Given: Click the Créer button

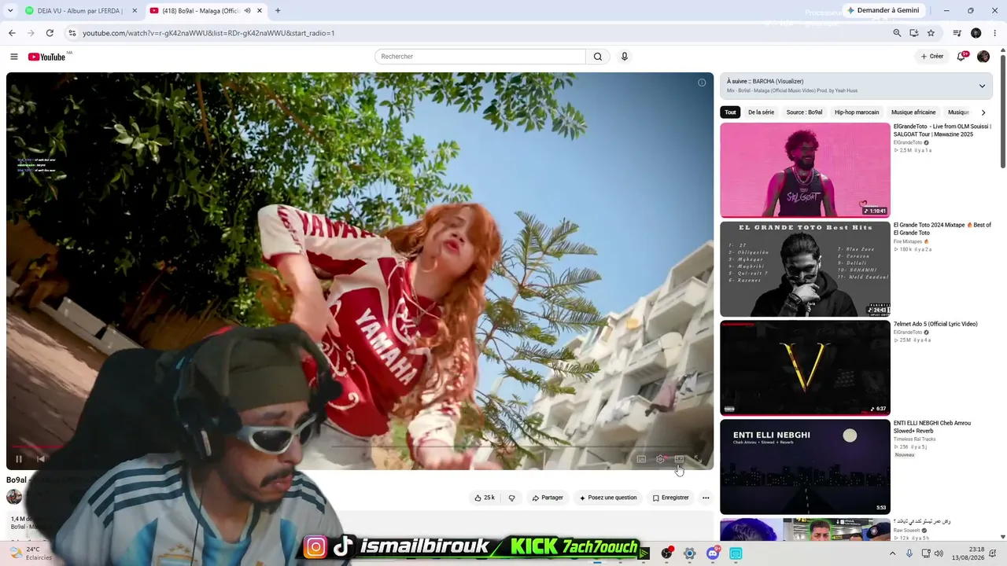Looking at the screenshot, I should [x=931, y=57].
